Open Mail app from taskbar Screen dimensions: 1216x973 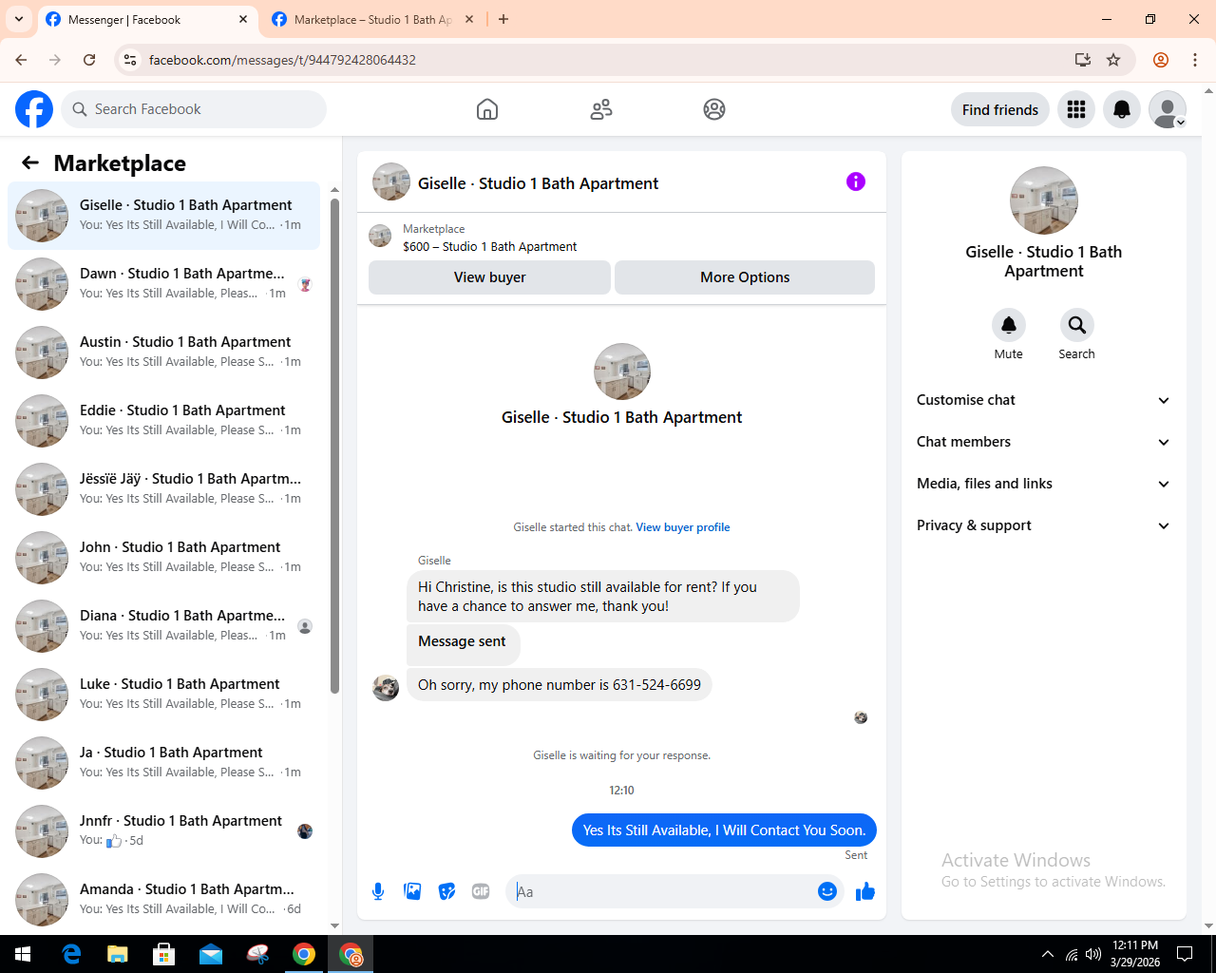(x=211, y=954)
